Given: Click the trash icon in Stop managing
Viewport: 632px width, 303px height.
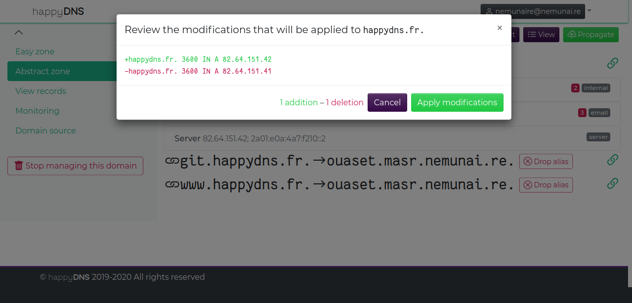Looking at the screenshot, I should click(x=19, y=166).
